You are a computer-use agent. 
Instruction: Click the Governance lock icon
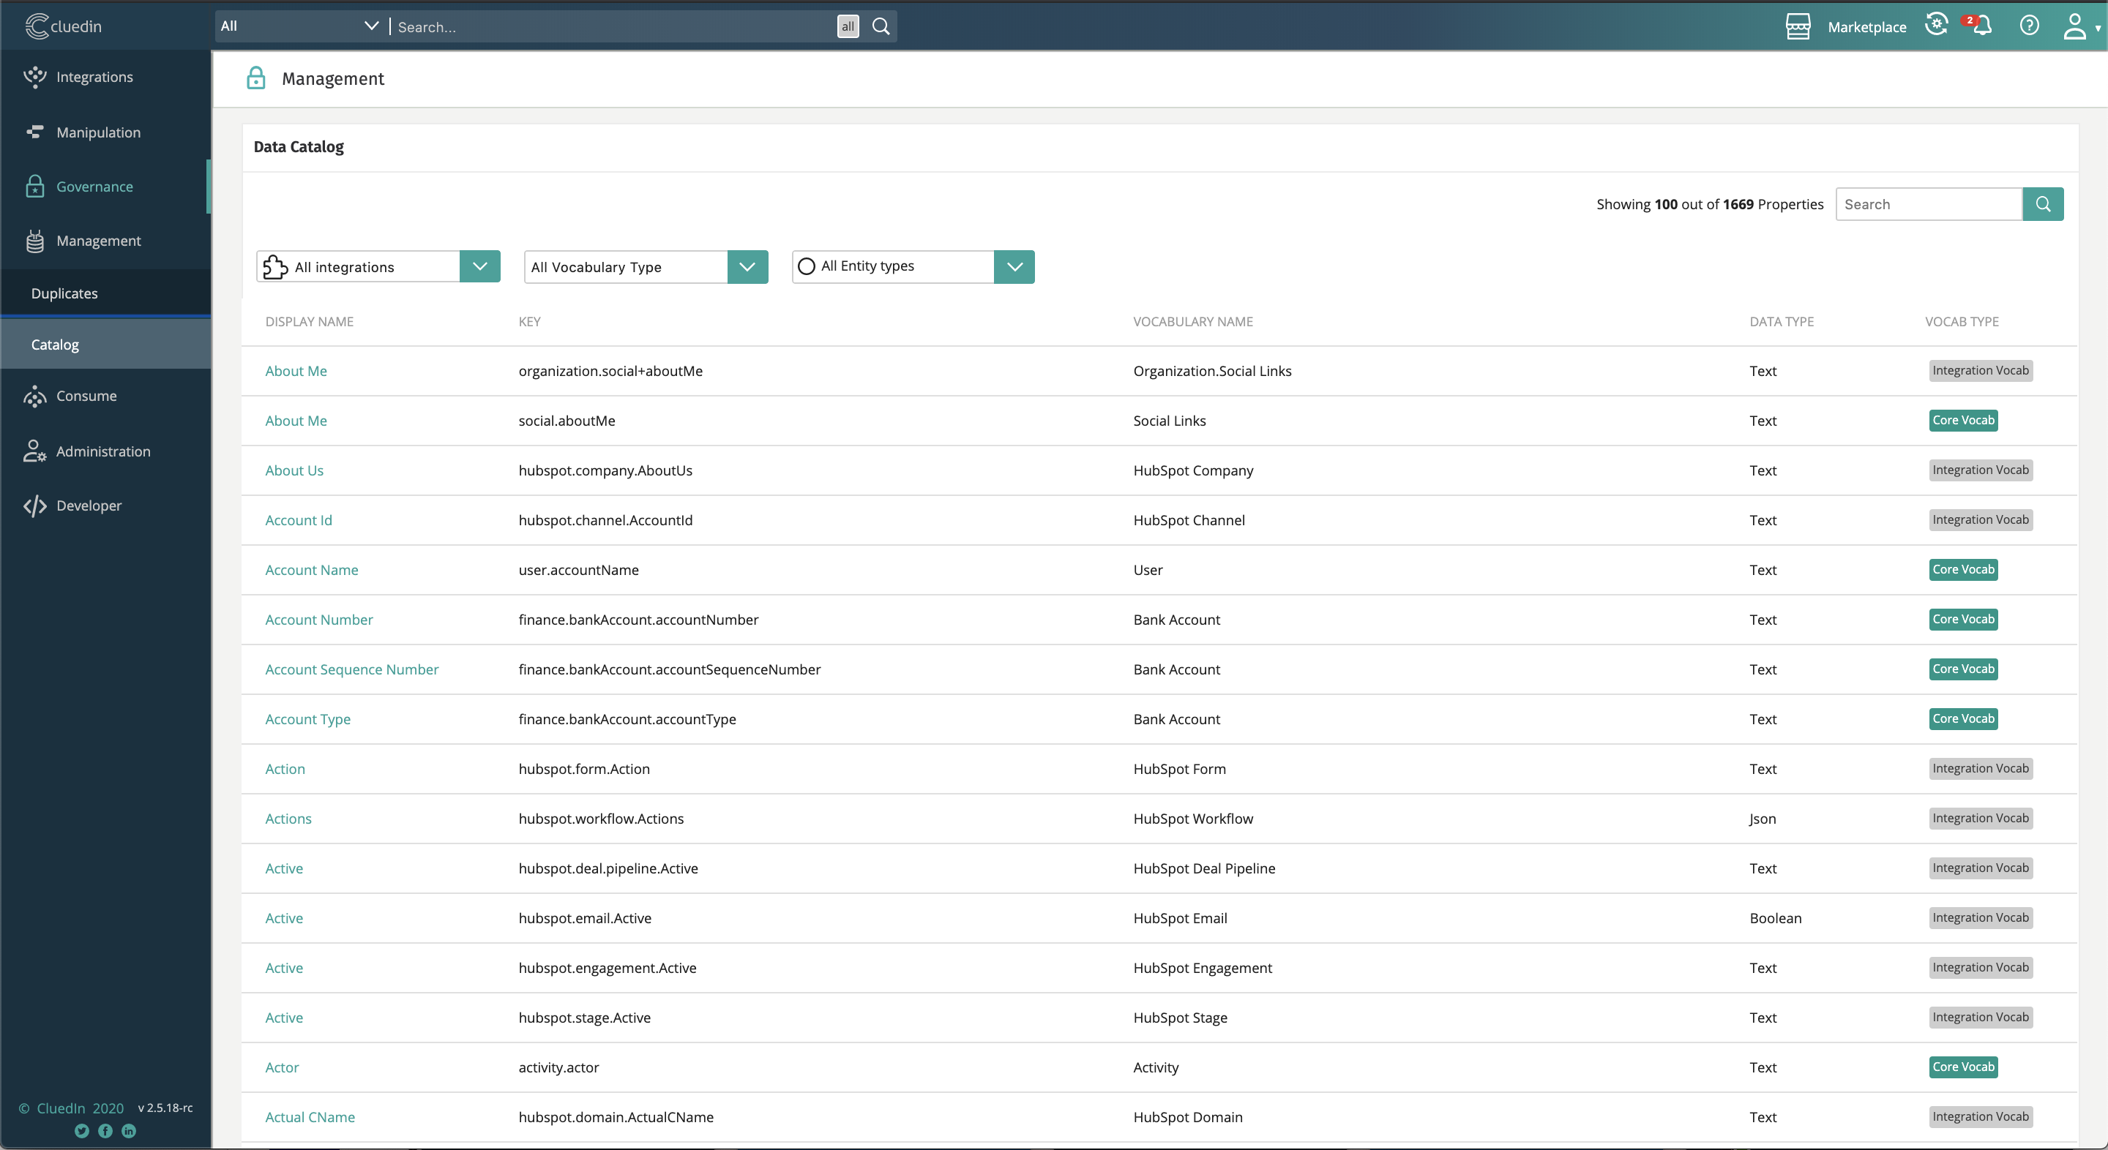pyautogui.click(x=34, y=187)
